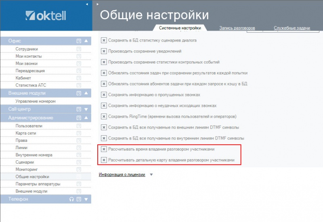The width and height of the screenshot is (323, 222).
Task: Toggle DTMF символы по внутренним линиям checkbox
Action: [104, 138]
